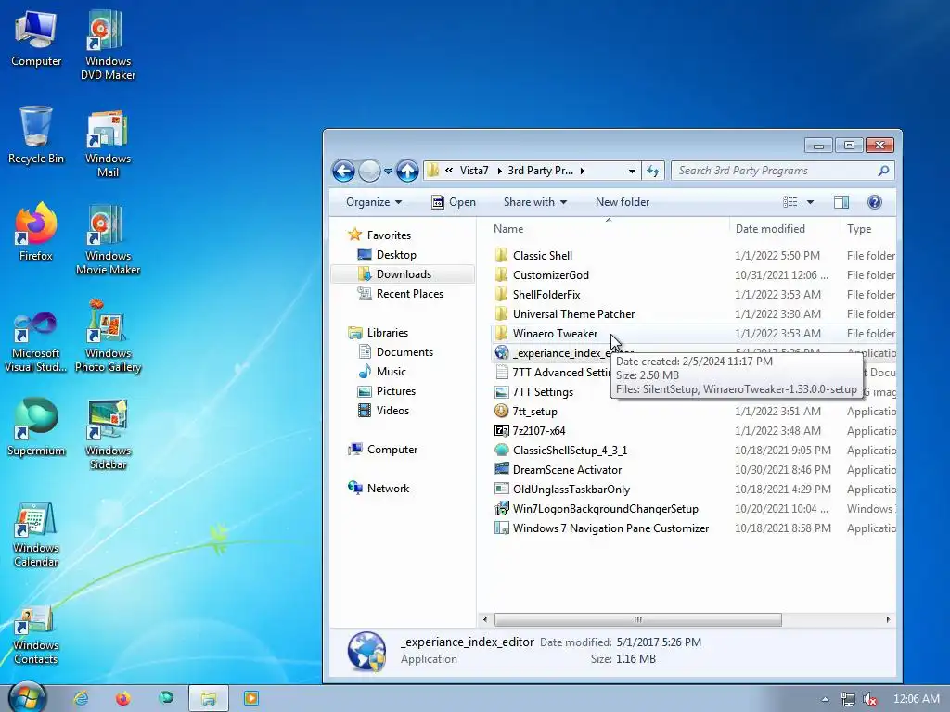The image size is (950, 712).
Task: Select Network in navigation pane
Action: pyautogui.click(x=388, y=488)
